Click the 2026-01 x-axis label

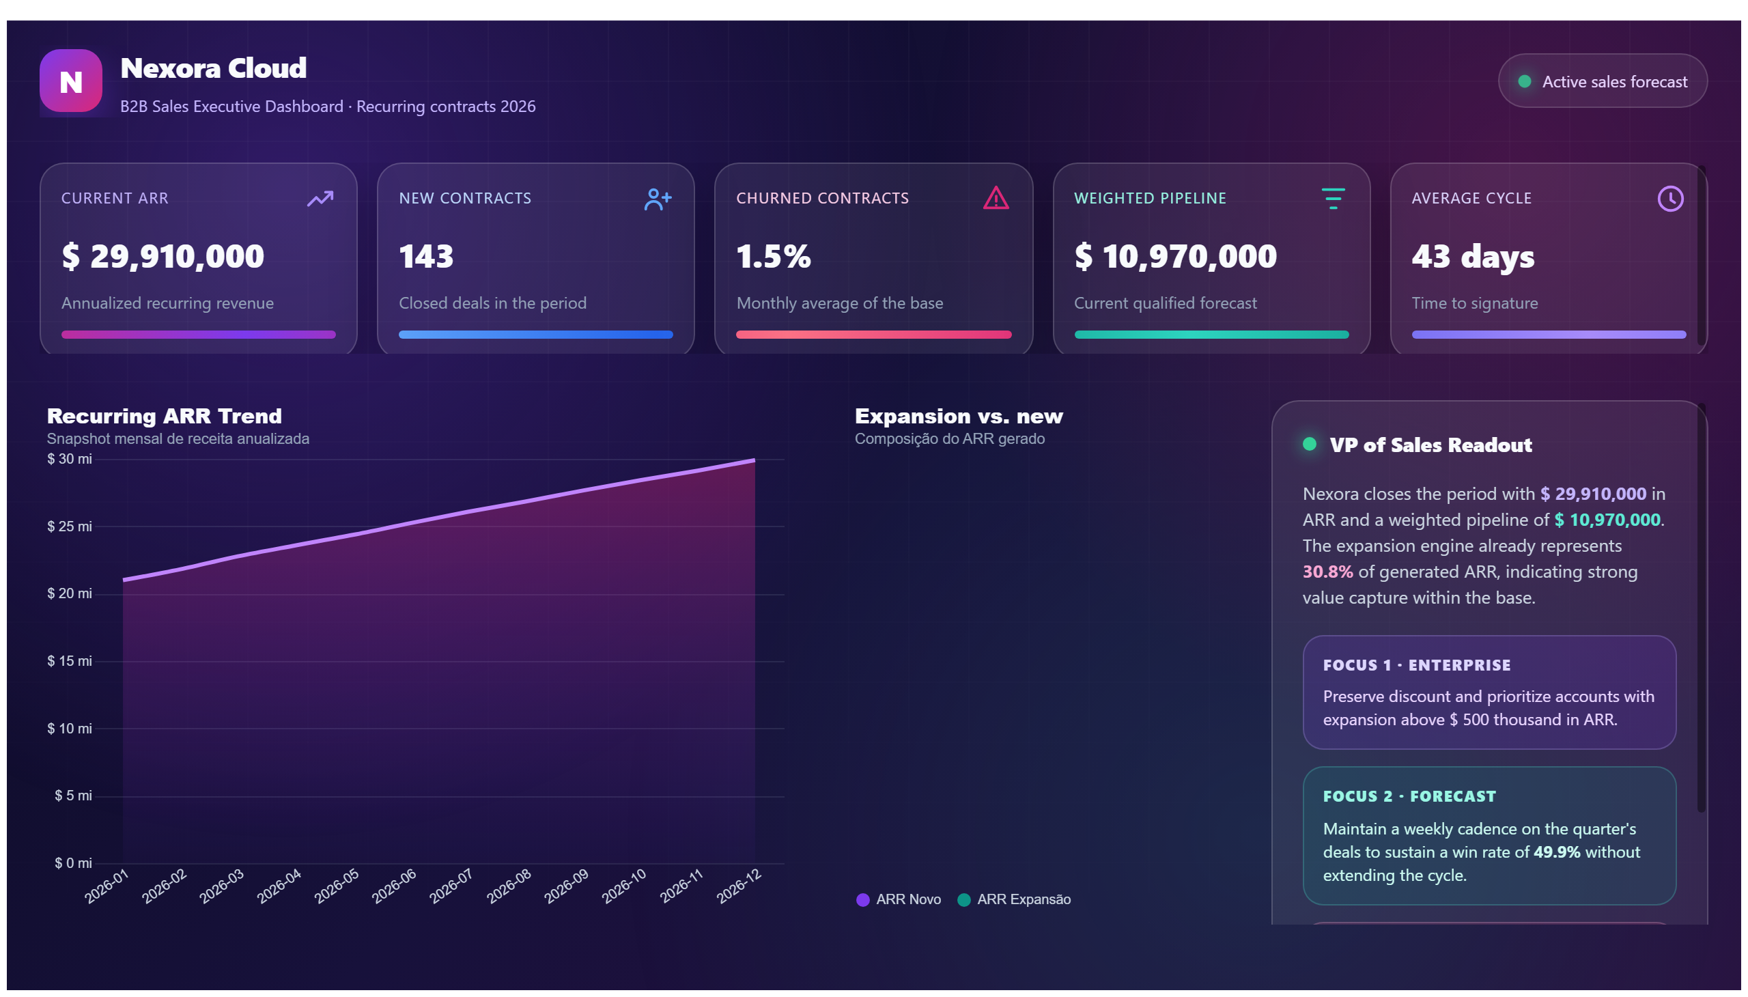106,887
